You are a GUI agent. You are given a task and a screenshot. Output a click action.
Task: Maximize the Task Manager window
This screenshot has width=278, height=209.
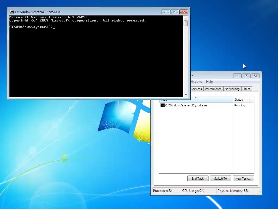(x=246, y=76)
